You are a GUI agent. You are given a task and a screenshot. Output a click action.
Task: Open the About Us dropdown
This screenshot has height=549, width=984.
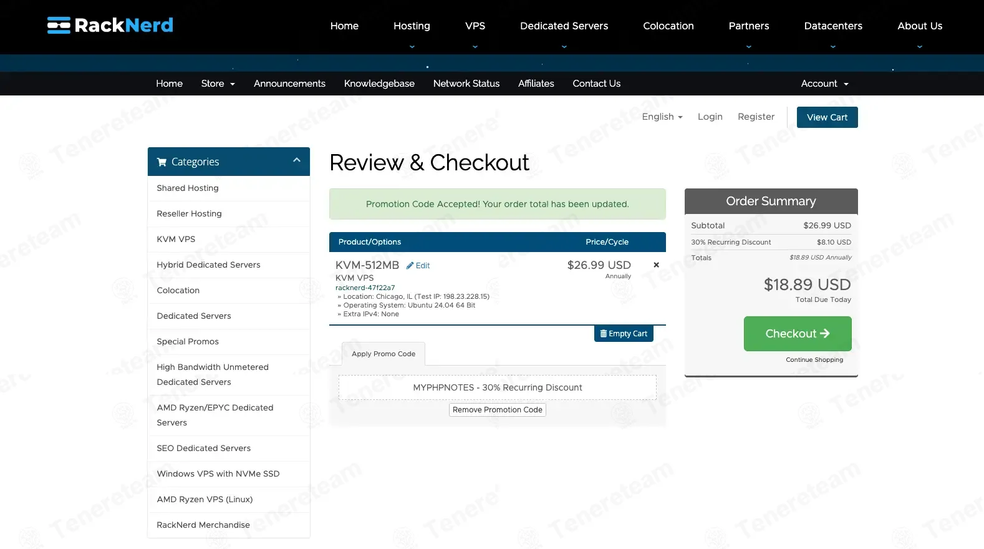(x=920, y=26)
